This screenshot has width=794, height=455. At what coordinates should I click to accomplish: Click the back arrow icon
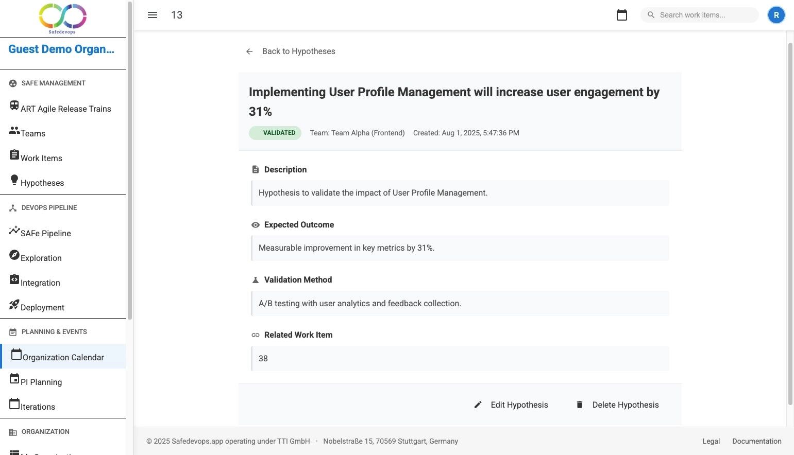click(x=249, y=51)
